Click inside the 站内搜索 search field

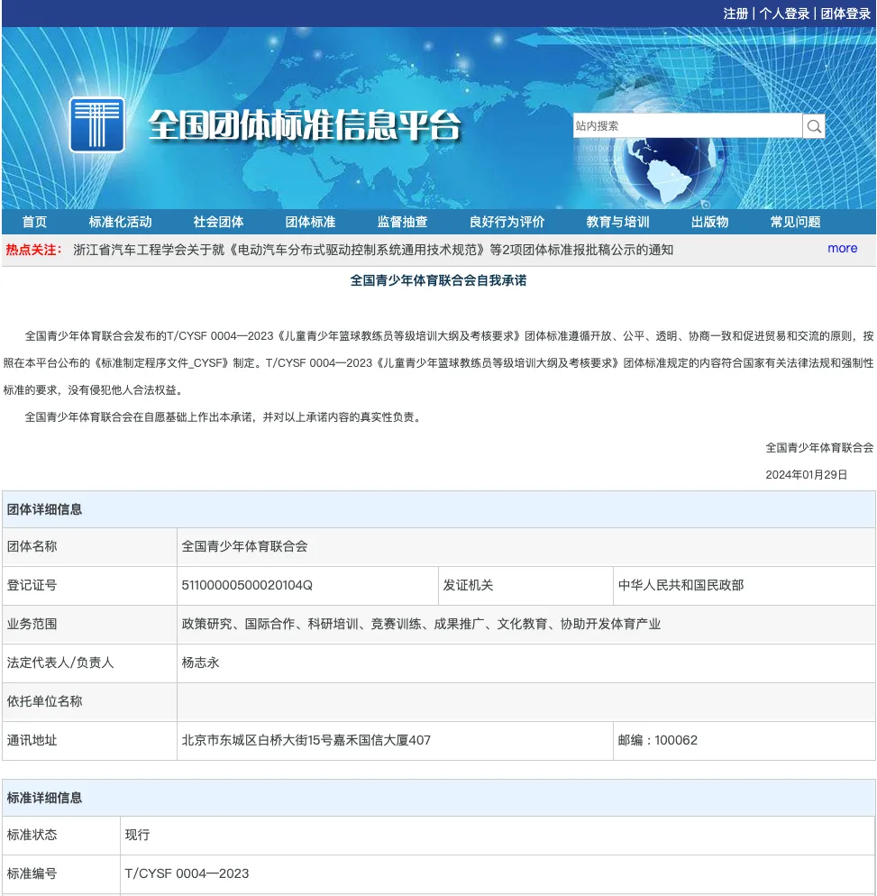[x=688, y=125]
